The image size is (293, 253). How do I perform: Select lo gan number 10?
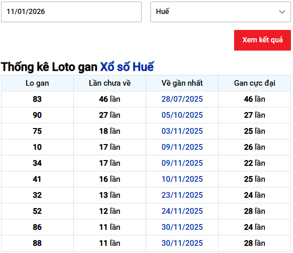37,147
